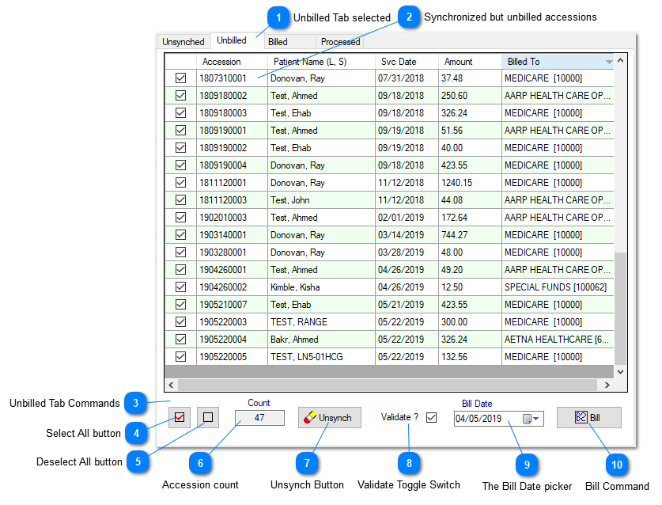Click the horizontal scrollbar left arrow

[x=170, y=385]
